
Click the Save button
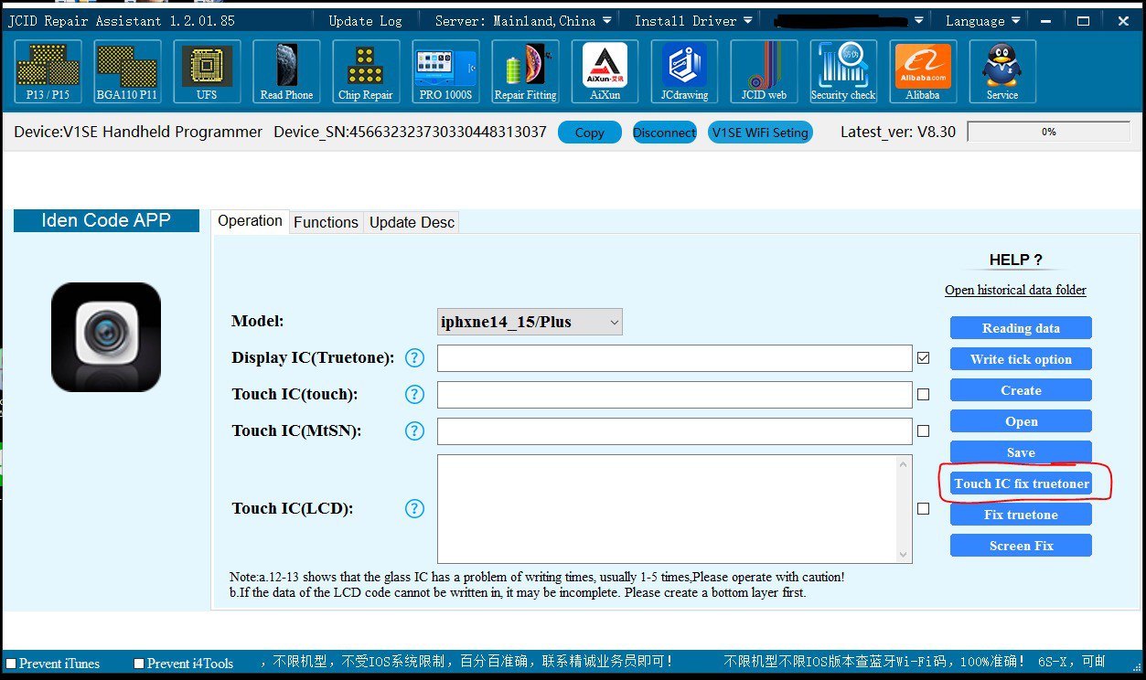1021,452
